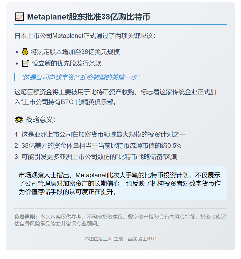241x259 pixels.
Task: Click the paragraph starting 这笔巨额资金
Action: [x=115, y=97]
